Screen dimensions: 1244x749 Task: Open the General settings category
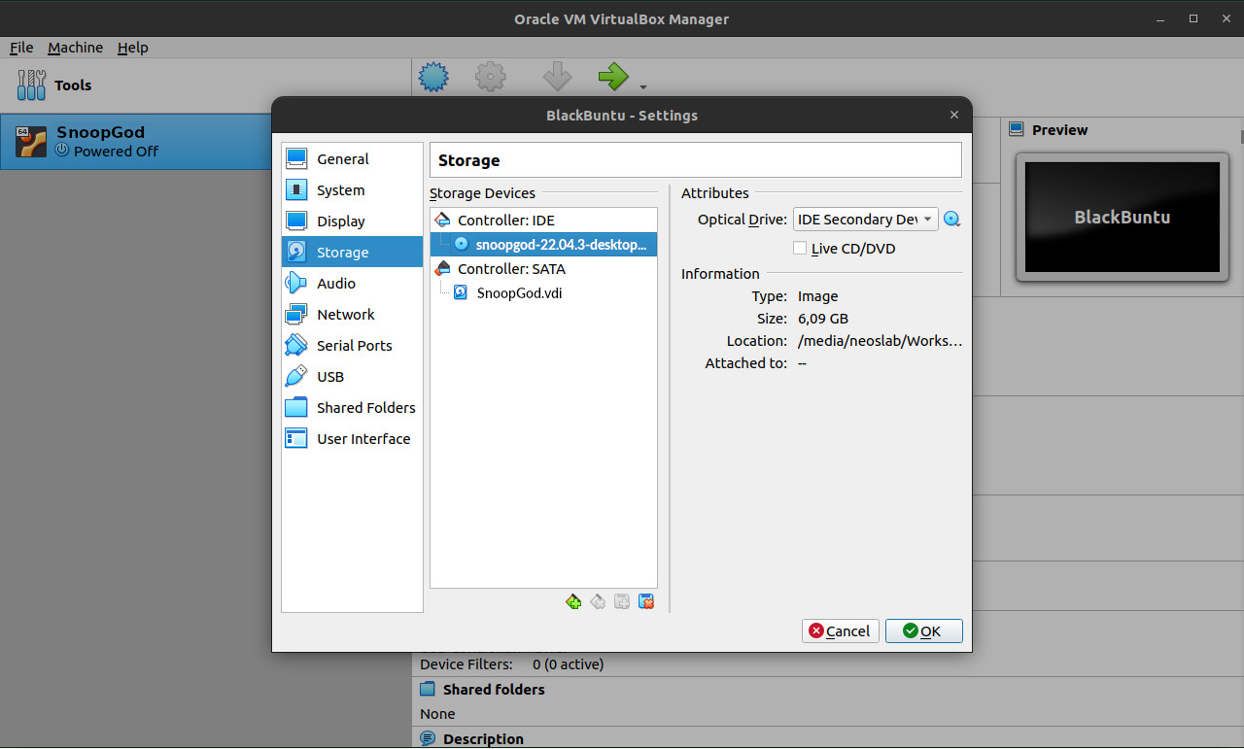coord(352,159)
